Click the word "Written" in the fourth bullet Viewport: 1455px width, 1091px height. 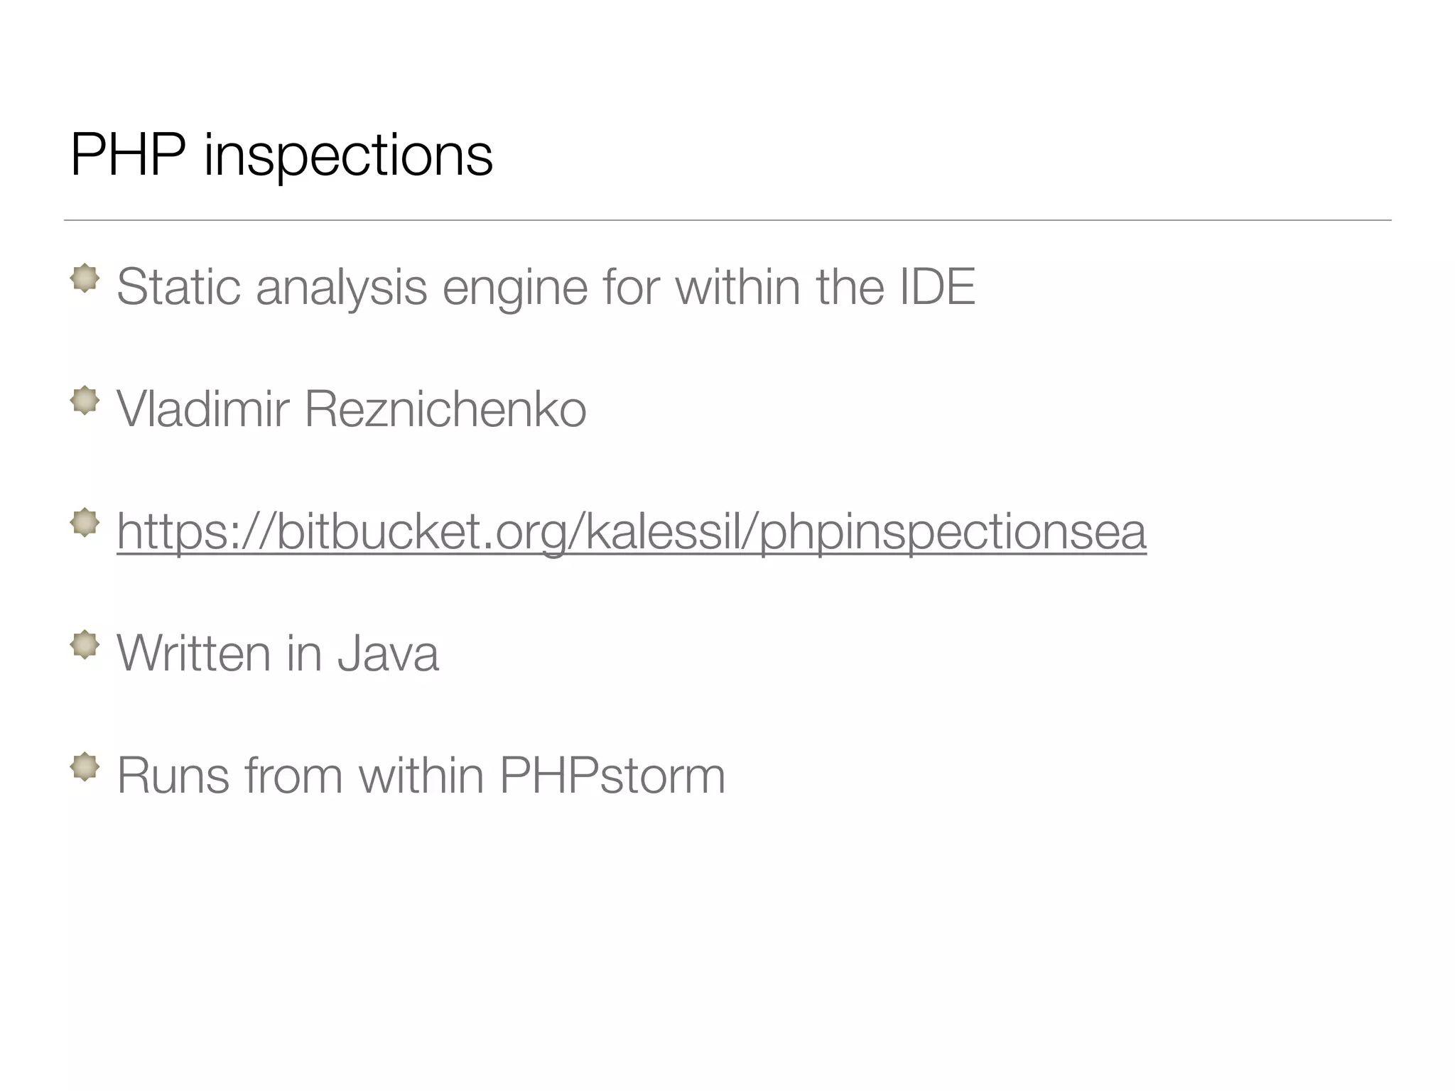[194, 653]
